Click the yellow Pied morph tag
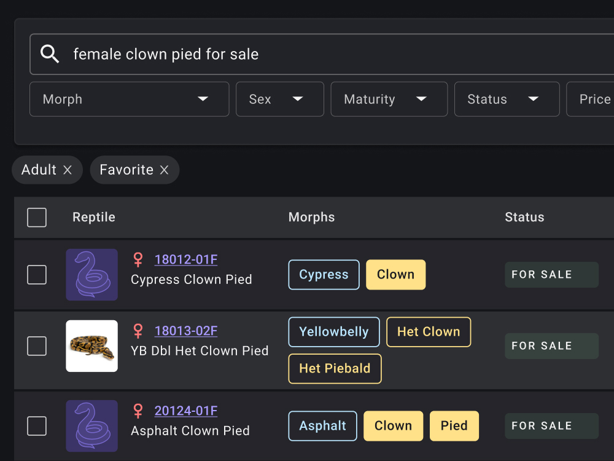 pos(454,426)
